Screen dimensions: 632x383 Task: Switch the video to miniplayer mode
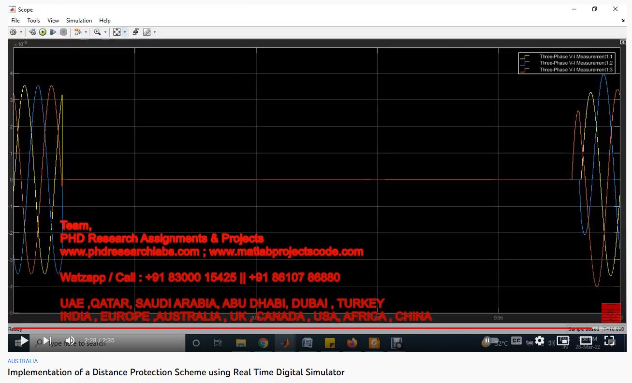click(x=564, y=341)
